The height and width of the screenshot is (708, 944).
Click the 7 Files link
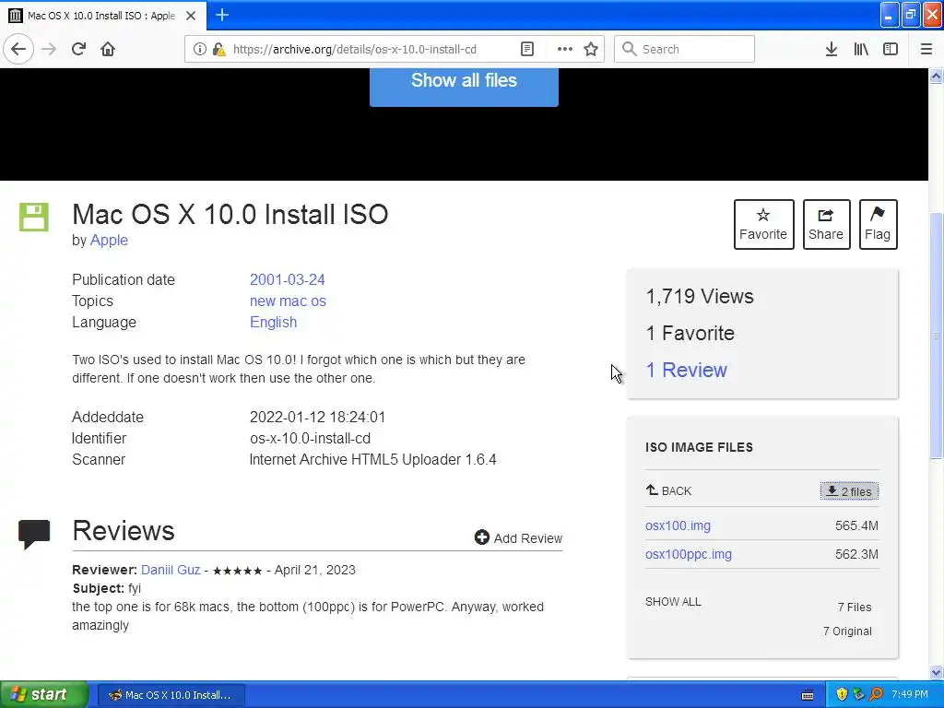click(855, 607)
